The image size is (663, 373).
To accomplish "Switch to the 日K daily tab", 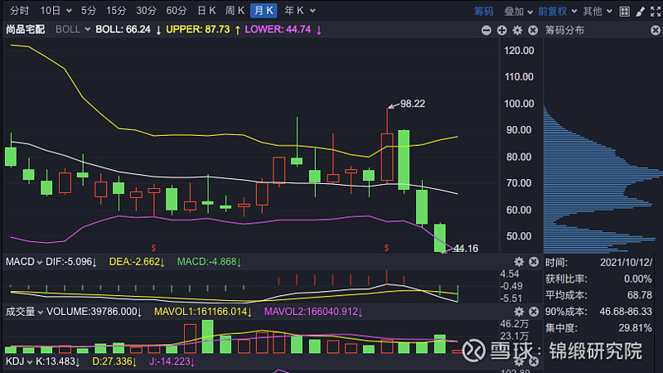I will coord(207,11).
